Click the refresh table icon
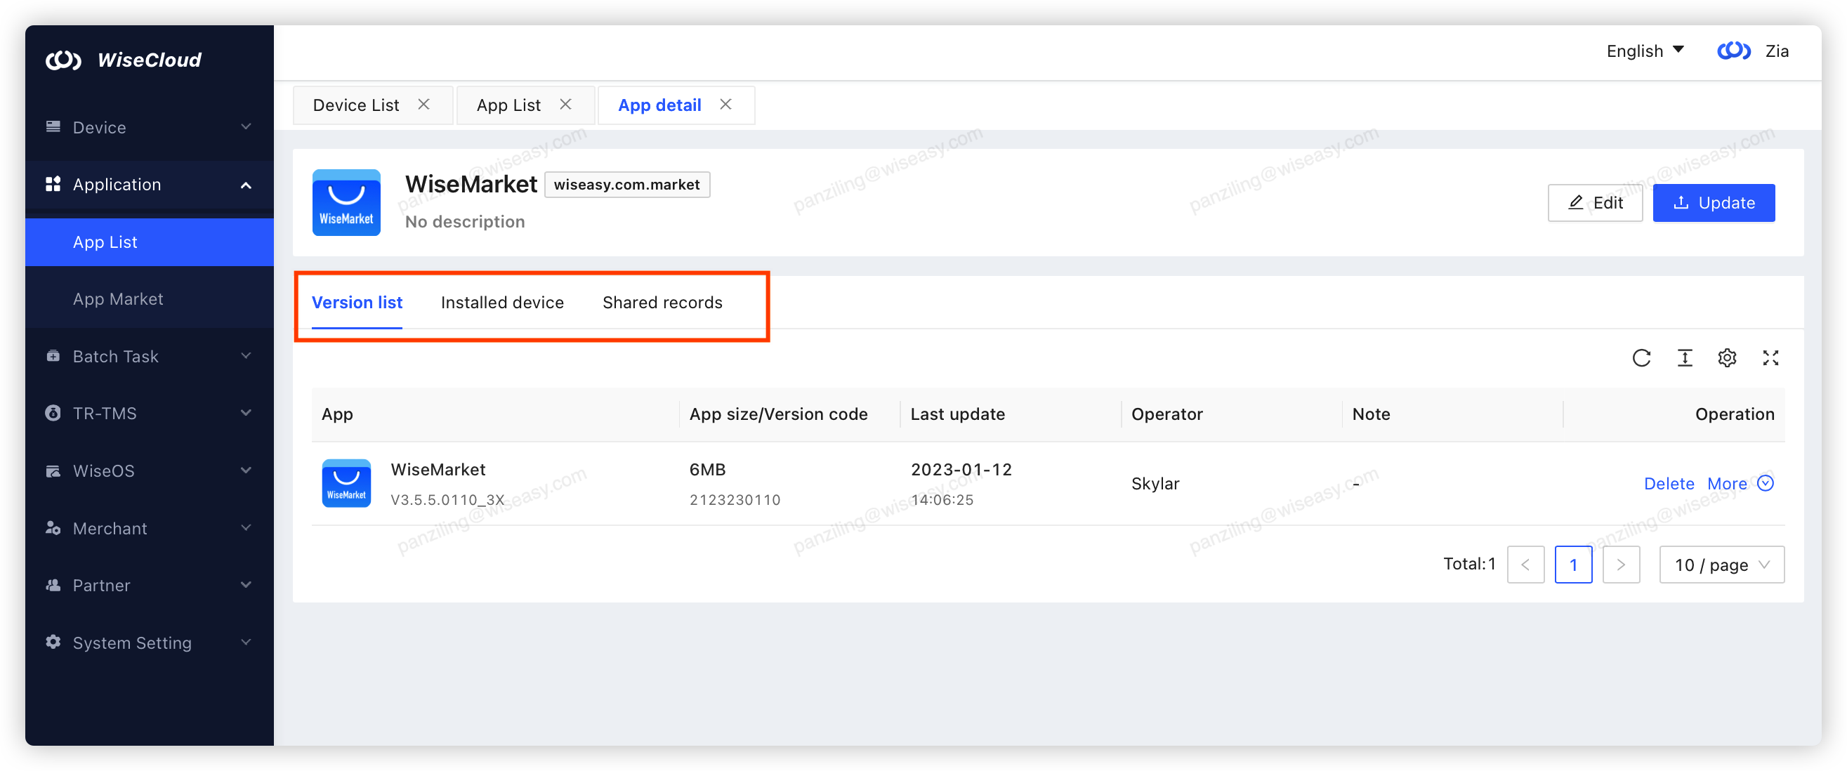1847x771 pixels. 1641,358
